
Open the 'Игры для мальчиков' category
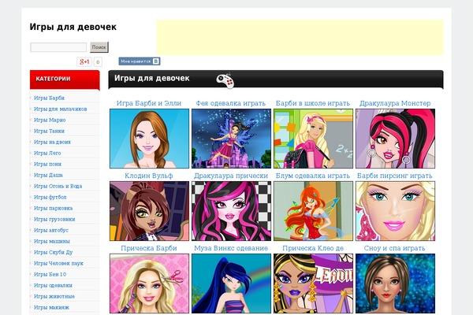[x=61, y=109]
